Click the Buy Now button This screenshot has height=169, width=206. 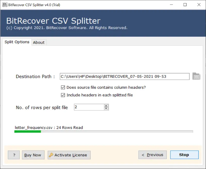[x=33, y=155]
